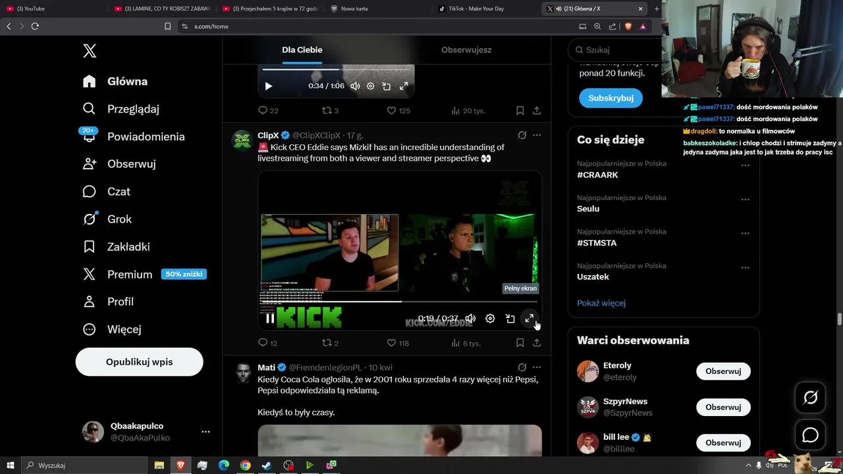View analytics of ClipX post 6 tys.
This screenshot has height=474, width=843.
(466, 343)
